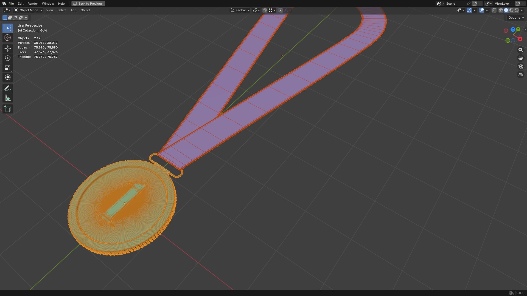Choose the Intersect Selection mode icon
Screen dimensions: 527x296
point(26,18)
